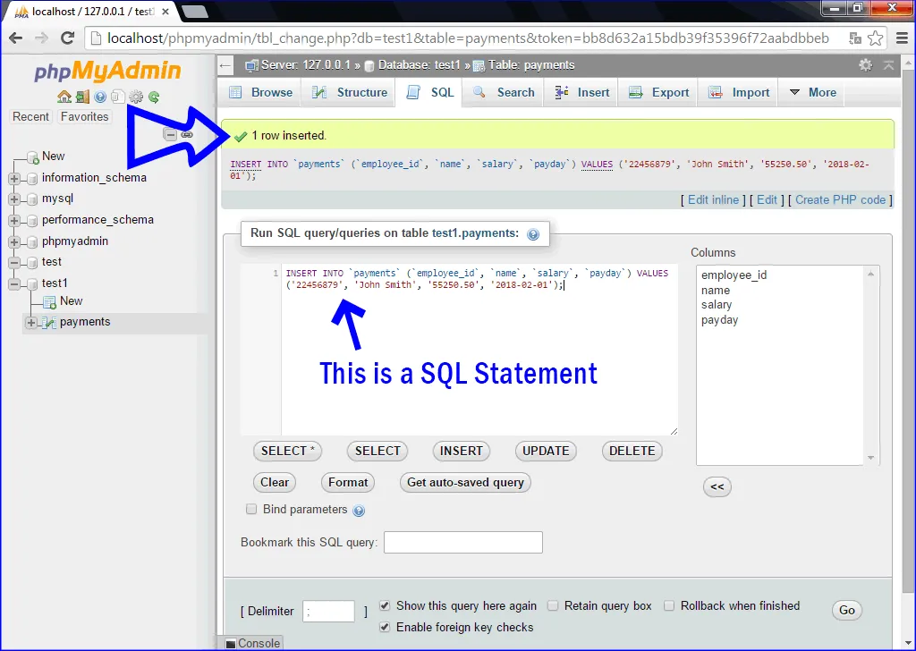
Task: Expand the phpmyadmin database node
Action: [14, 241]
